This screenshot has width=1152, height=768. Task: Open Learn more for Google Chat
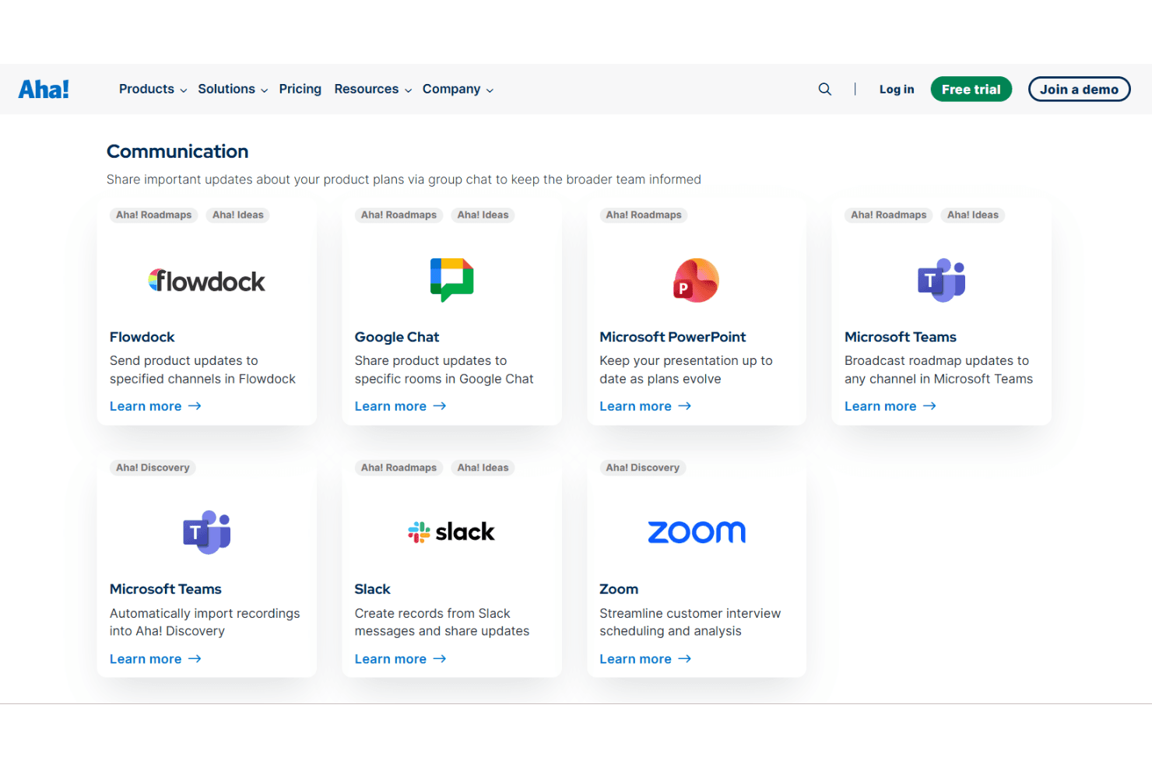pos(400,406)
